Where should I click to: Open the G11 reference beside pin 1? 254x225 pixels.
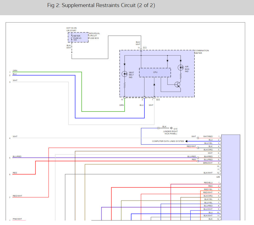158,99
